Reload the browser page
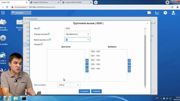The image size is (180, 101). (7, 7)
